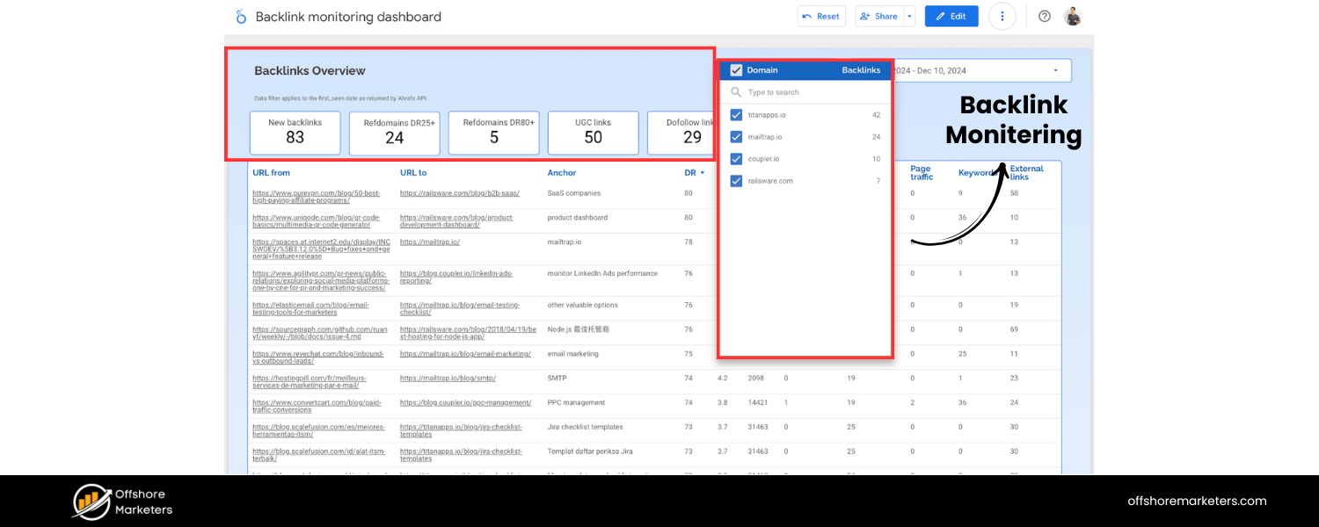Open the b2b-saas blog link under URL to

(459, 192)
